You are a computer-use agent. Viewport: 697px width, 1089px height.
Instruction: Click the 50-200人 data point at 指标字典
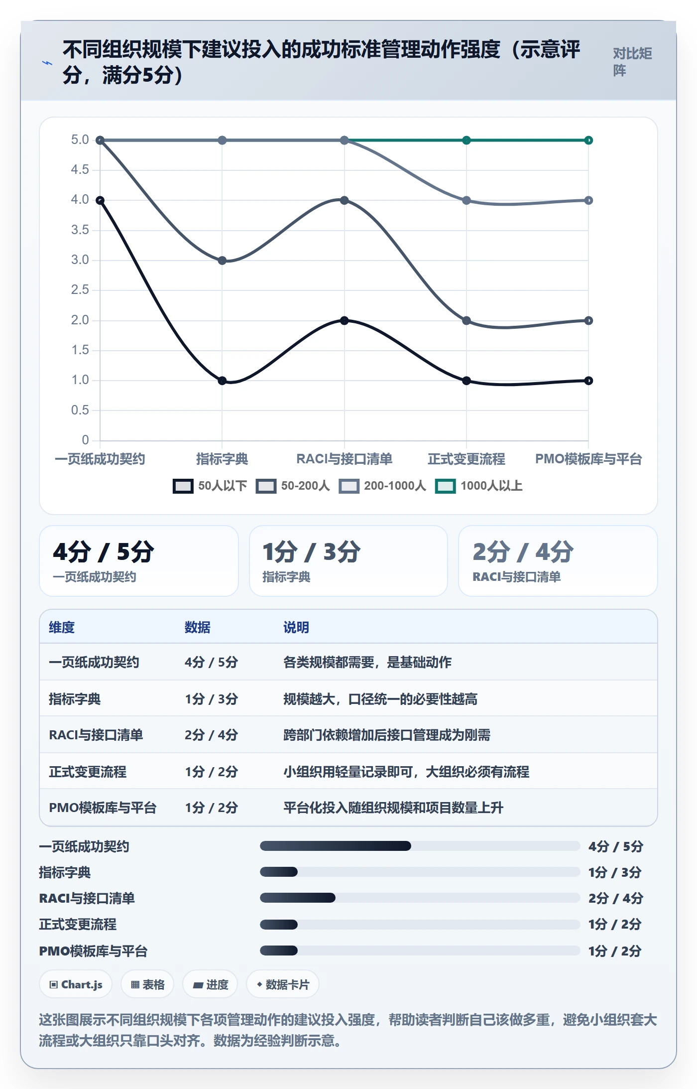[x=223, y=261]
